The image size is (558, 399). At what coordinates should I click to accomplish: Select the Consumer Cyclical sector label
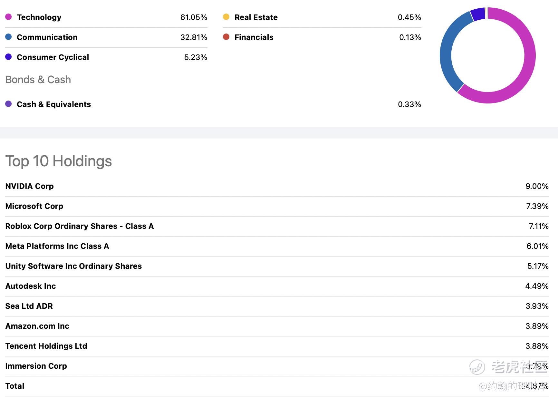[53, 57]
